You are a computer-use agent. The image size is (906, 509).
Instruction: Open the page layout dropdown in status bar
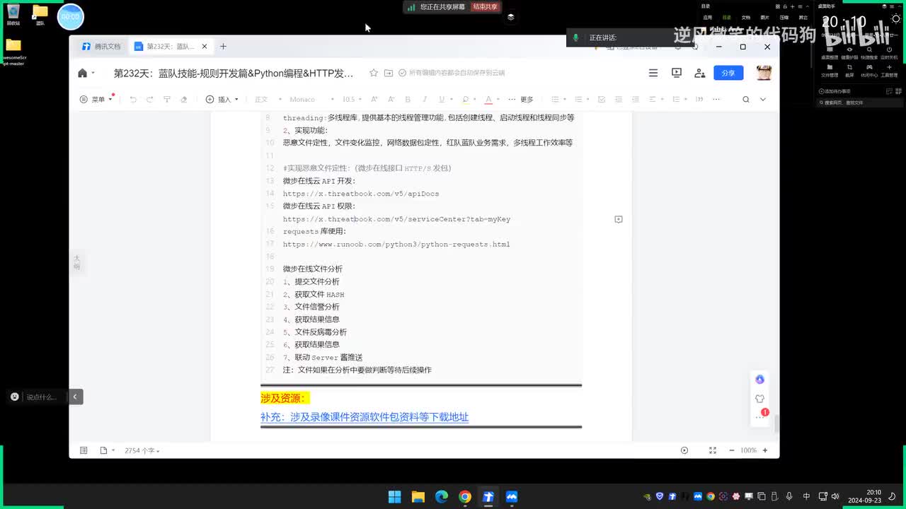pos(107,450)
